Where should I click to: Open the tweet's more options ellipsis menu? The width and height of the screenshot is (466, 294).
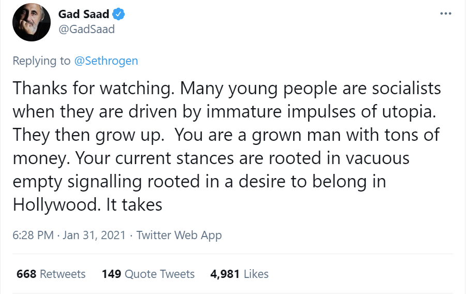pos(445,13)
